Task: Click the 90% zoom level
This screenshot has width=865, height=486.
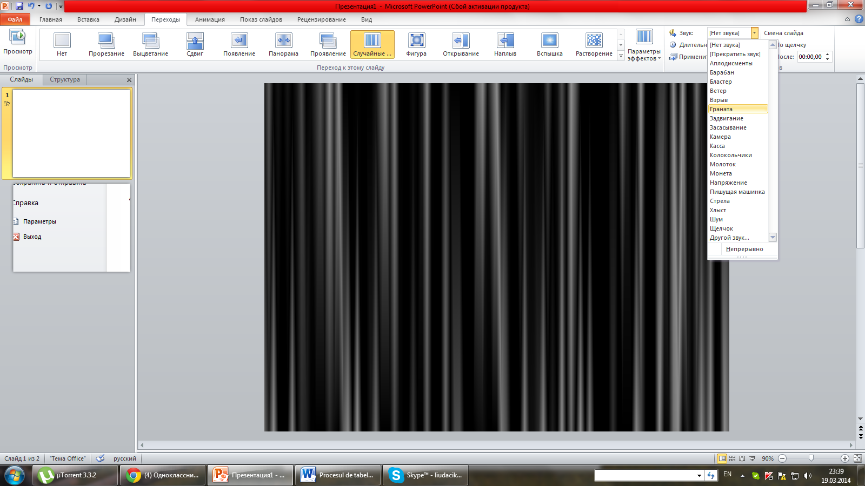Action: click(x=768, y=458)
